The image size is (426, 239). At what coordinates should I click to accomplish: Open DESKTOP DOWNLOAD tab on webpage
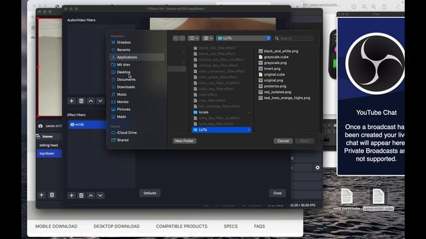click(116, 226)
